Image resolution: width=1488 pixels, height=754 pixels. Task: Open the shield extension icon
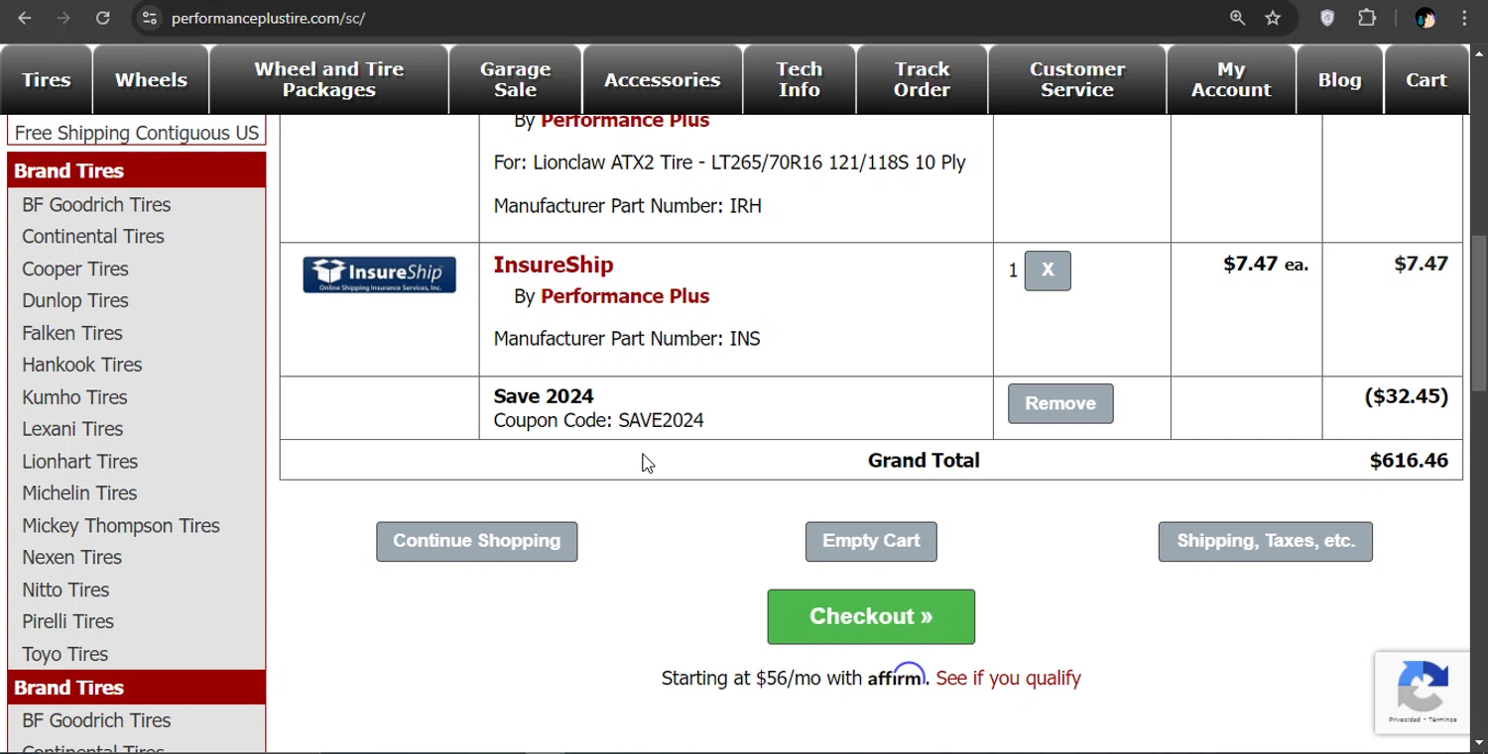1327,18
